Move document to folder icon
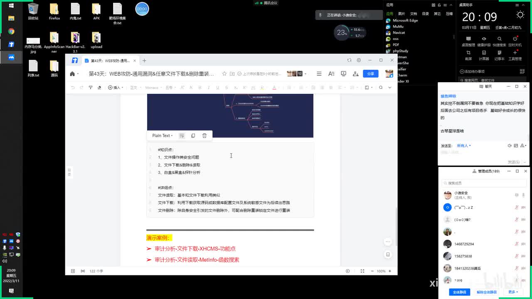The width and height of the screenshot is (532, 299). pos(232,74)
